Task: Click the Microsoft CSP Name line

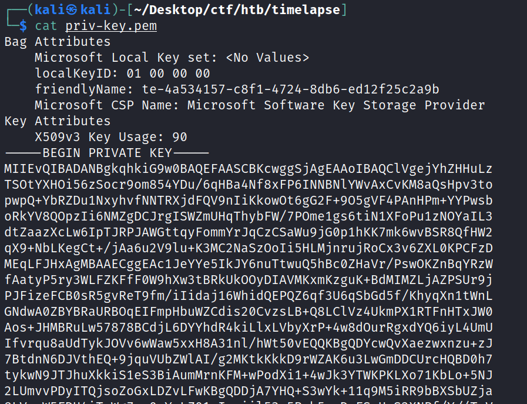Action: point(260,105)
